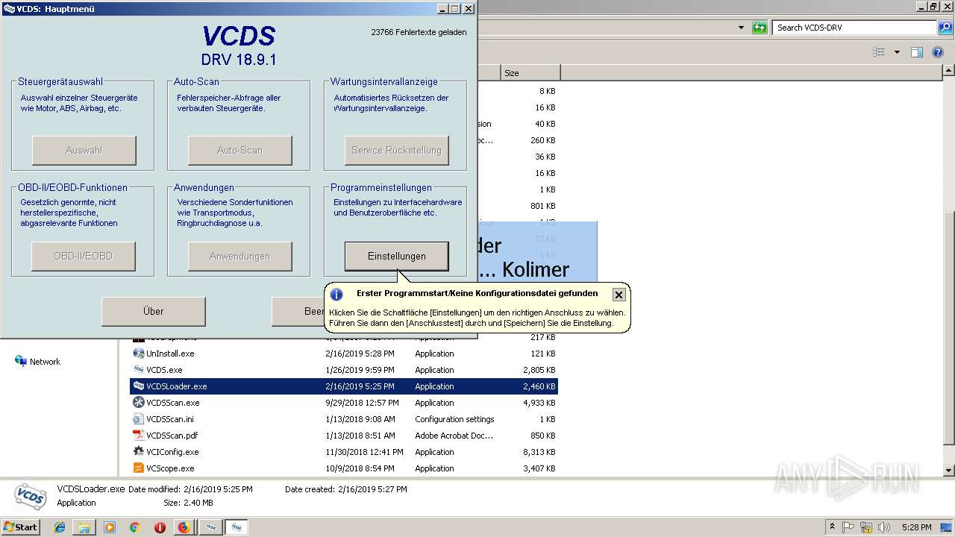Select Network in the Explorer sidebar
Viewport: 955px width, 537px height.
click(x=45, y=362)
